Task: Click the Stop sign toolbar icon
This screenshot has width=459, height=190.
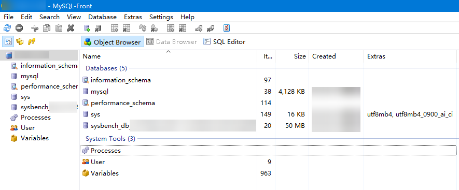Action: (19, 28)
